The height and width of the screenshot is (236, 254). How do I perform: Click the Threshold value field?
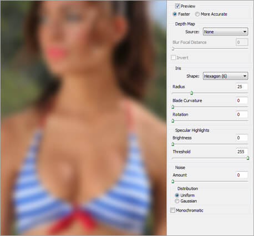click(x=242, y=152)
